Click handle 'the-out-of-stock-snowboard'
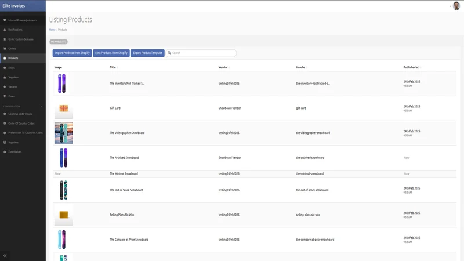The image size is (464, 261). tap(312, 190)
